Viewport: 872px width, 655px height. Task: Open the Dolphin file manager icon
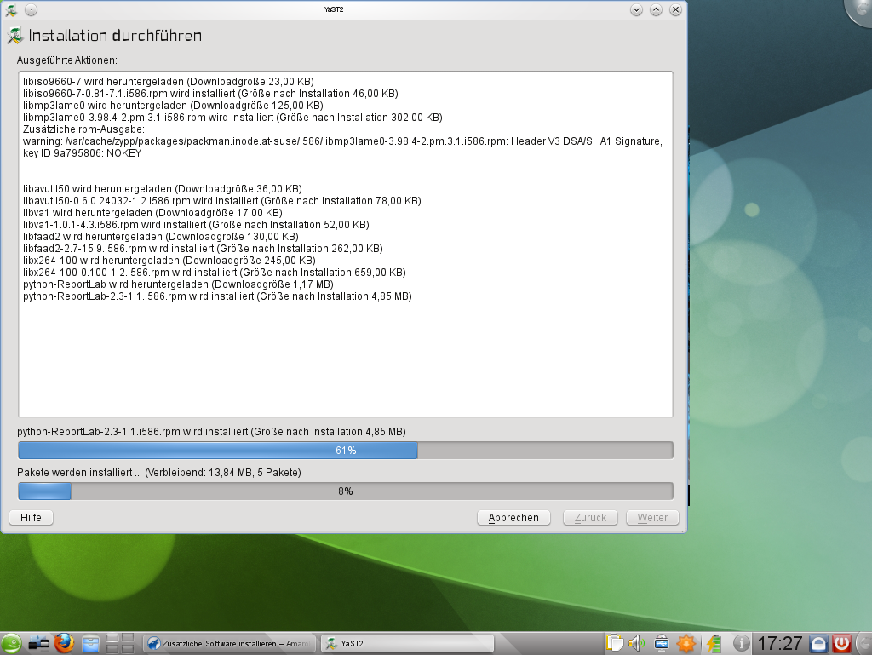89,643
